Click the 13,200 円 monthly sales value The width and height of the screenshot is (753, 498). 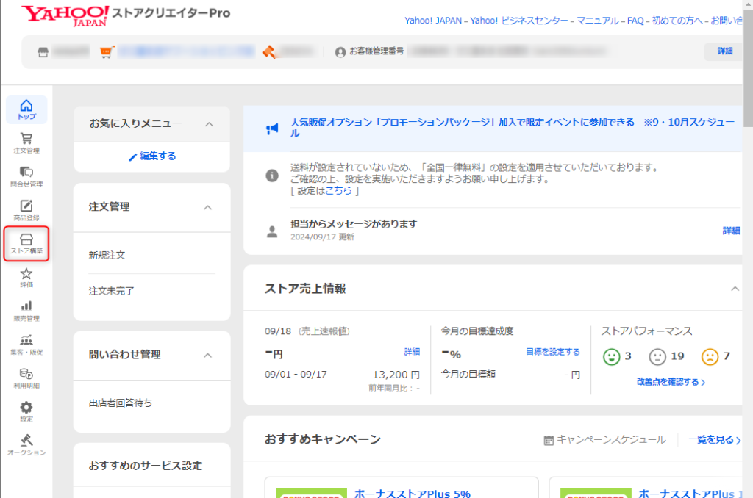point(396,375)
